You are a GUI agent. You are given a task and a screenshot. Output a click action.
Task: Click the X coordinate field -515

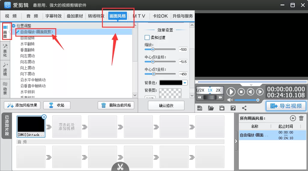[183, 62]
